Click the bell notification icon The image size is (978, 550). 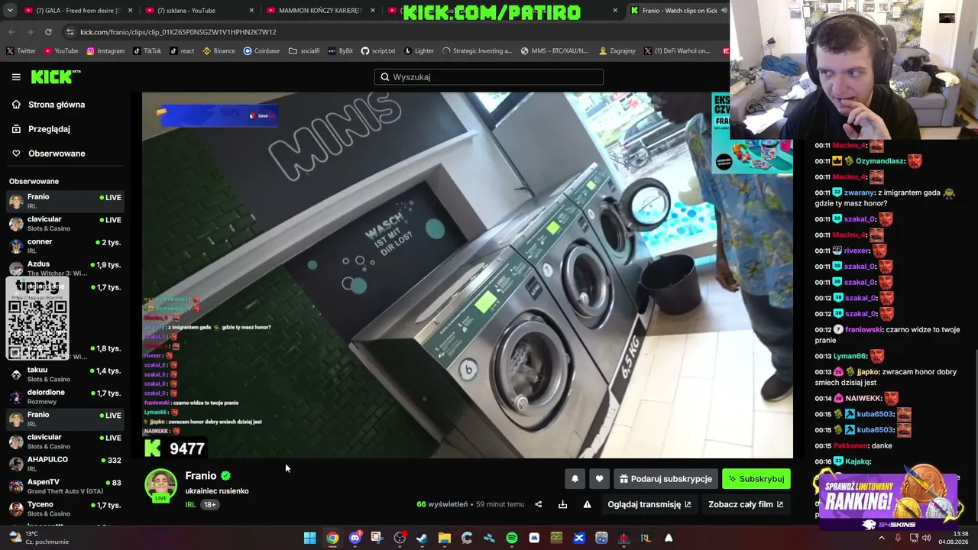[x=575, y=479]
